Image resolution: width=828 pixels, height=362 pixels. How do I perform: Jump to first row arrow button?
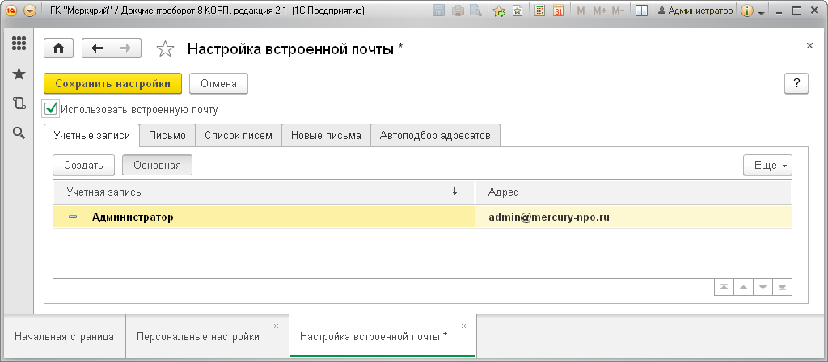pyautogui.click(x=724, y=287)
